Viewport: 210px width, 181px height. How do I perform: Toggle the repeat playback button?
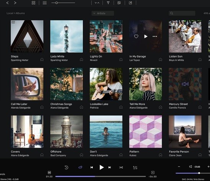click(x=66, y=167)
